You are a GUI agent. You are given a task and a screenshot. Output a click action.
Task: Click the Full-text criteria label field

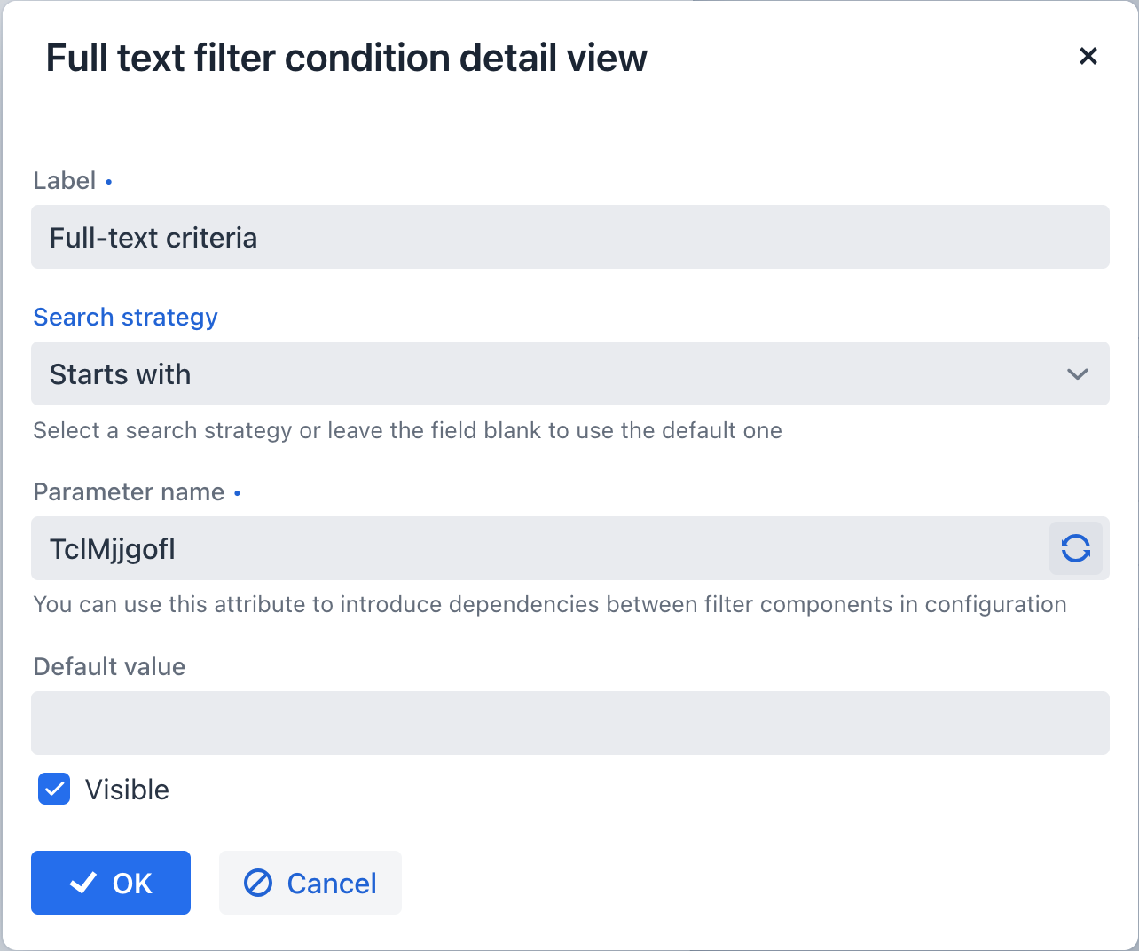pyautogui.click(x=568, y=237)
